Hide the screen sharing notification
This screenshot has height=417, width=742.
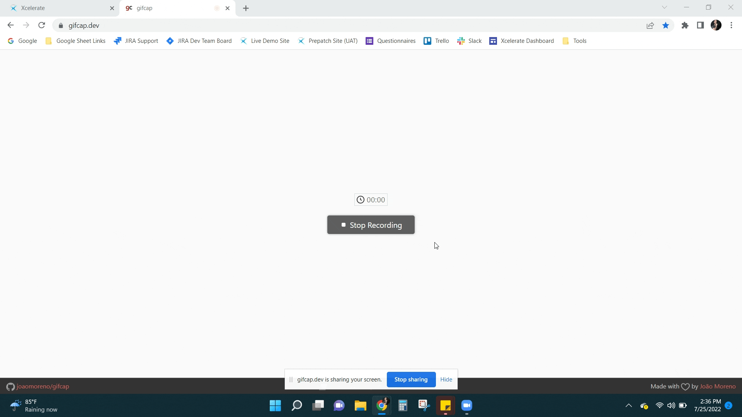pos(446,379)
